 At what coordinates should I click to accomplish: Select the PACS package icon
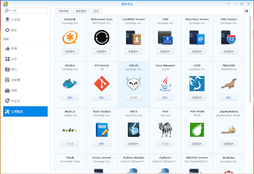coord(134,130)
